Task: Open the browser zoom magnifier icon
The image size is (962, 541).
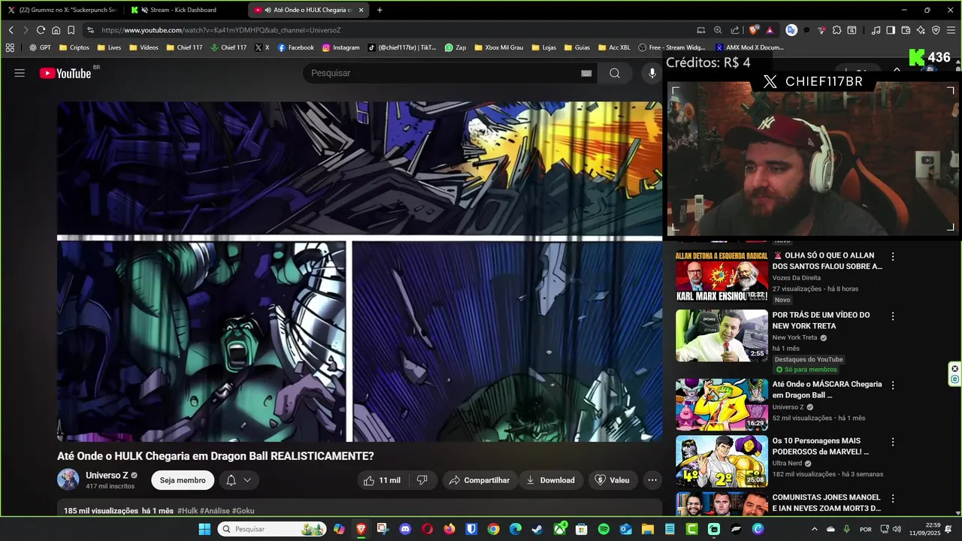Action: click(x=718, y=30)
